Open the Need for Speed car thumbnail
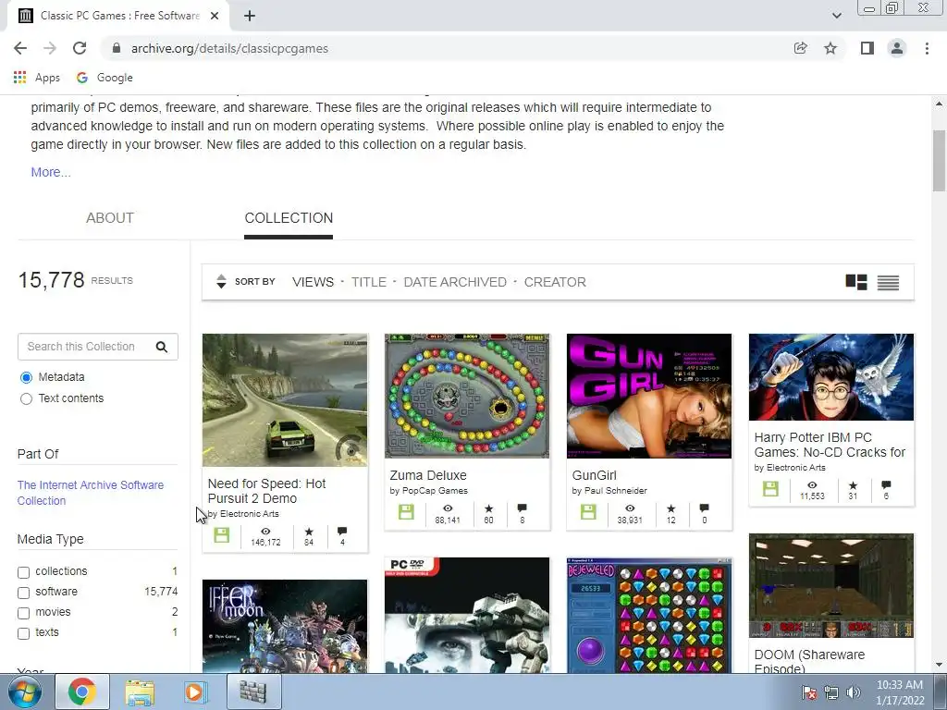Image resolution: width=947 pixels, height=710 pixels. 285,400
